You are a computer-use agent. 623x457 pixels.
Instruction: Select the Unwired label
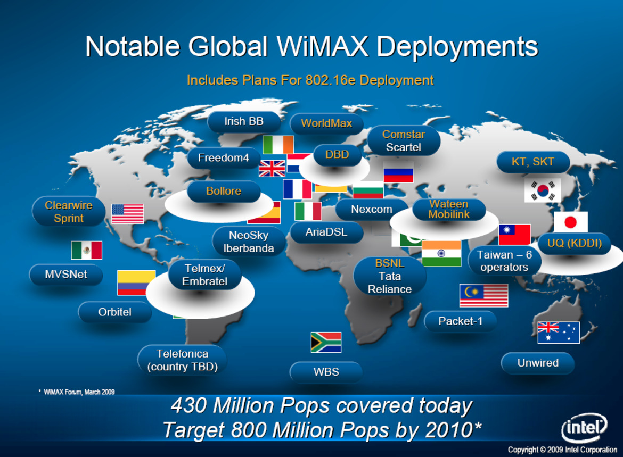point(538,363)
